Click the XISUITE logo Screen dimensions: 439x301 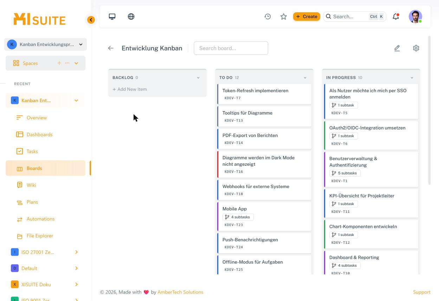39,19
